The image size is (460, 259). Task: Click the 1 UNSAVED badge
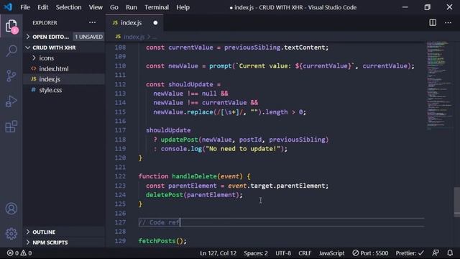[88, 37]
